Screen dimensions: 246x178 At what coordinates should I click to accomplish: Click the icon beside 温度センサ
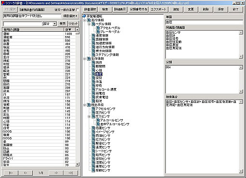pyautogui.click(x=94, y=147)
